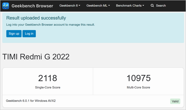Click the Geekbench 6.0.1 for Windows AVX2 text
The image size is (186, 110).
click(31, 101)
